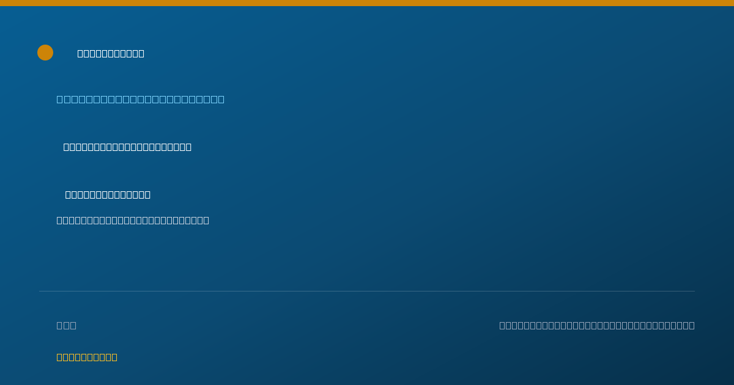Click the orange bar across the top edge

point(367,3)
